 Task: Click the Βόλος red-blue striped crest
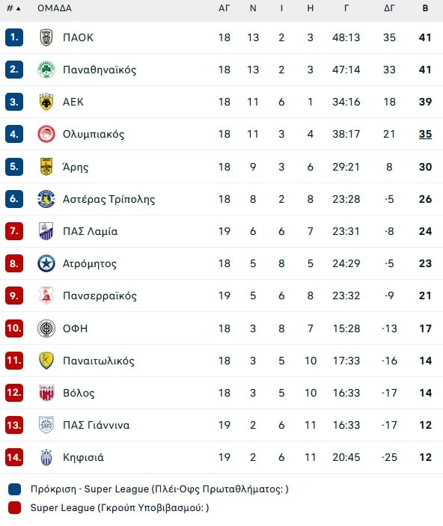tap(46, 393)
